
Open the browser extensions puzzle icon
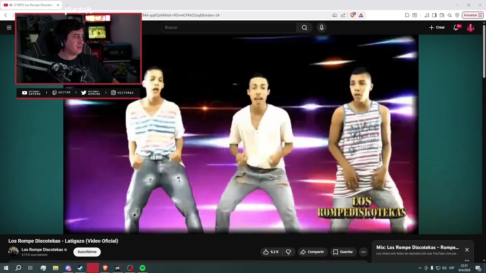407,15
